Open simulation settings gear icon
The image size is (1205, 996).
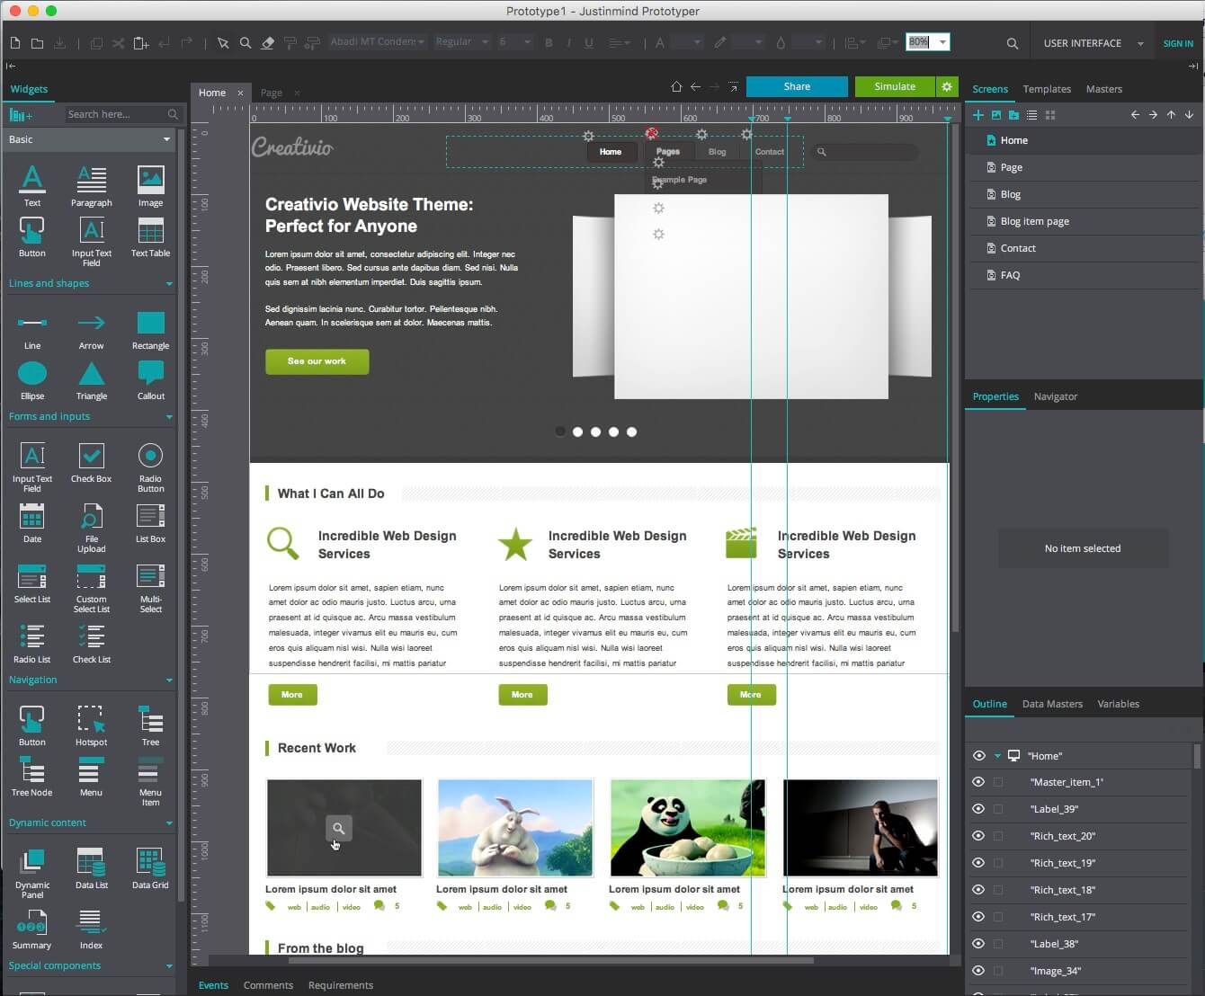tap(947, 87)
